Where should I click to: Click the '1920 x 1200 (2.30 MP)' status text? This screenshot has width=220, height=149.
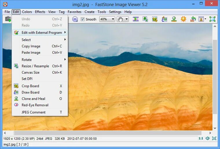19,139
